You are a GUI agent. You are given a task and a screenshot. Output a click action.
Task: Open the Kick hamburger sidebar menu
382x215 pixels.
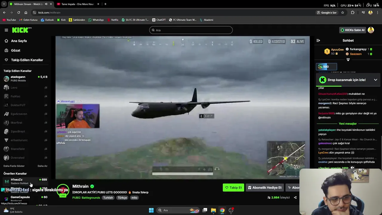(6, 30)
